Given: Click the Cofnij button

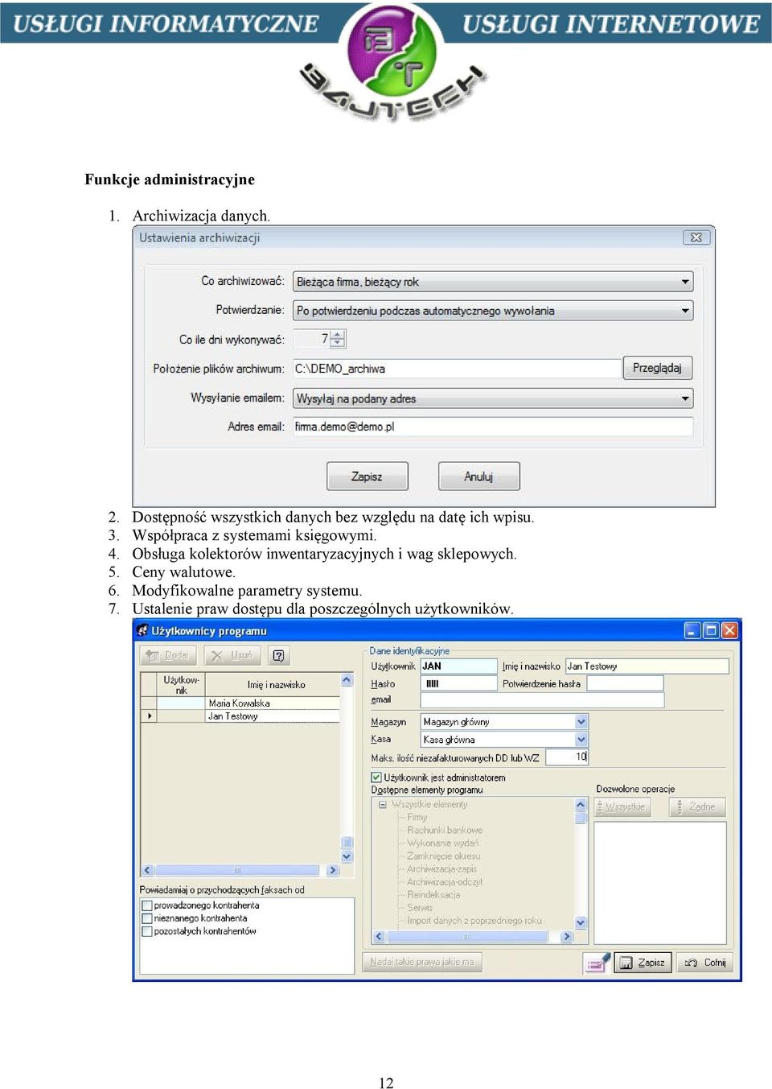Looking at the screenshot, I should 705,963.
